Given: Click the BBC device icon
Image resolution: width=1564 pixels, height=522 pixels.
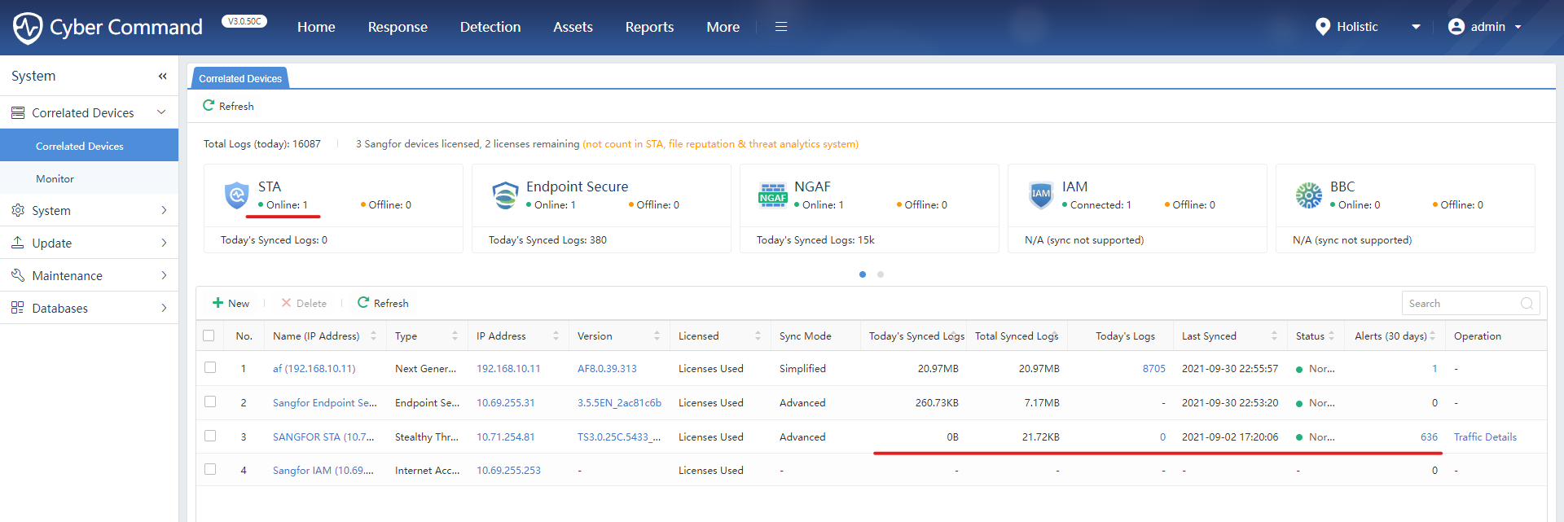Looking at the screenshot, I should tap(1309, 195).
